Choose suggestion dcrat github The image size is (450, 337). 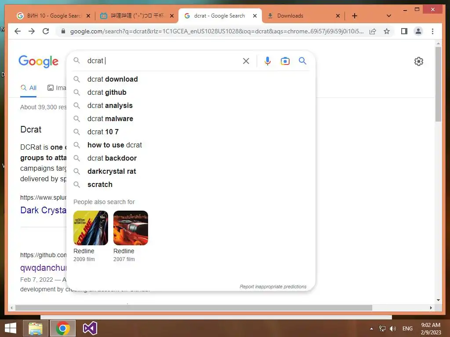click(x=191, y=92)
